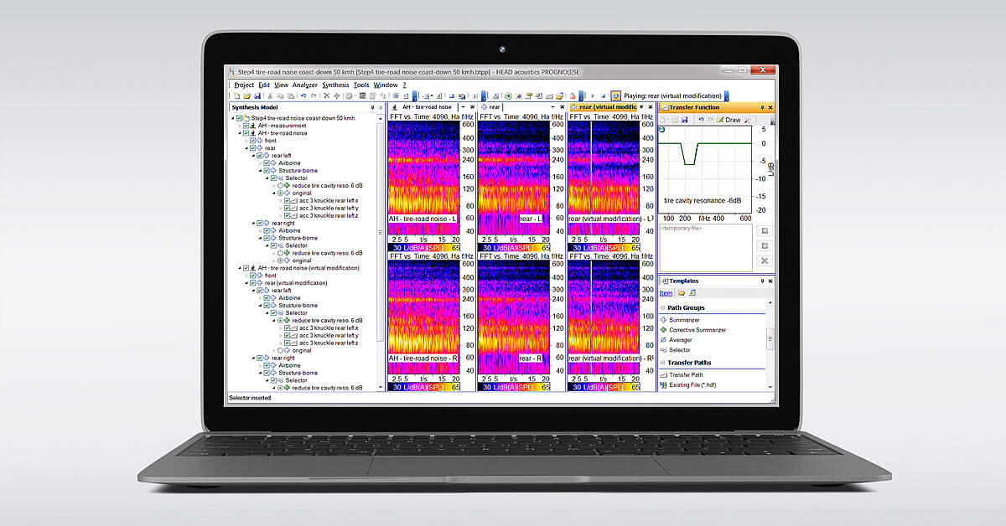Click the <temporary file> text field
This screenshot has width=1006, height=526.
tap(706, 247)
